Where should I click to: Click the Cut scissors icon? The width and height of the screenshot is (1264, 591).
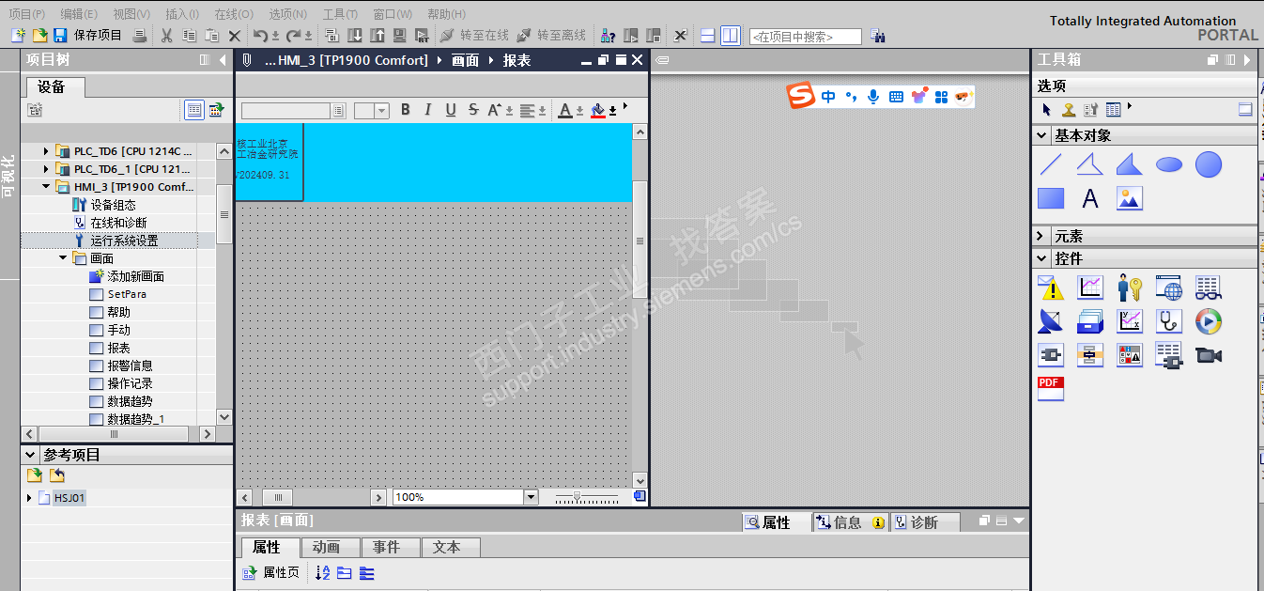coord(166,36)
